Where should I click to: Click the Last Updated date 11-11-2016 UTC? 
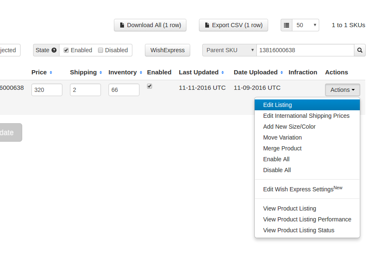click(202, 88)
